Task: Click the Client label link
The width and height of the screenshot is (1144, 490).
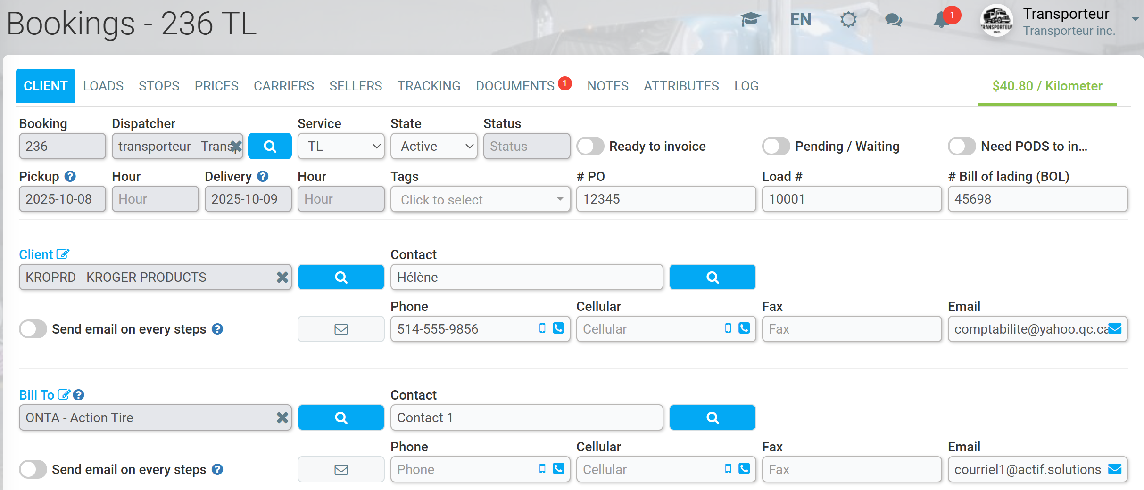Action: tap(36, 254)
